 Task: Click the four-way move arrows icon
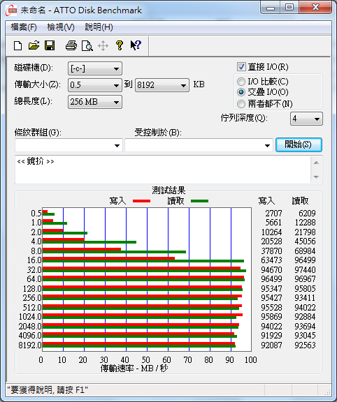coord(103,46)
